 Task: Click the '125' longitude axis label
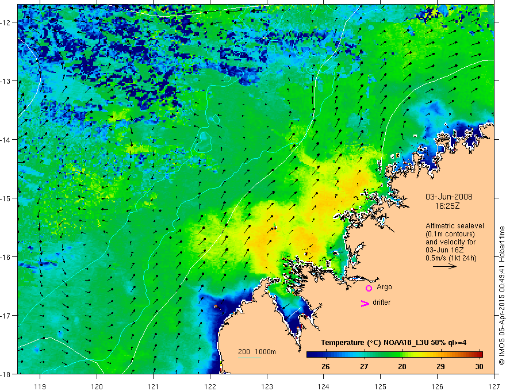(x=381, y=387)
